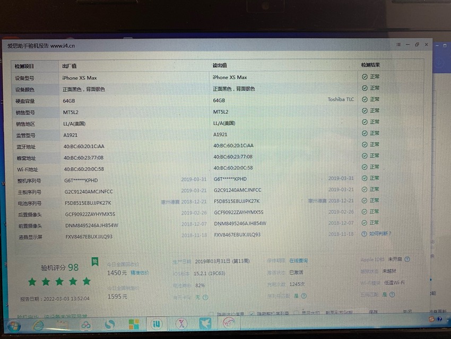This screenshot has height=339, width=451.
Task: Open Windows Start button on taskbar
Action: coord(13,326)
